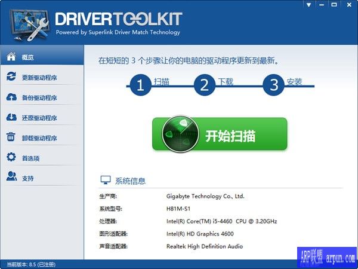Click the status bar version text 8.5
Viewport: 358px width, 269px height.
(x=31, y=265)
